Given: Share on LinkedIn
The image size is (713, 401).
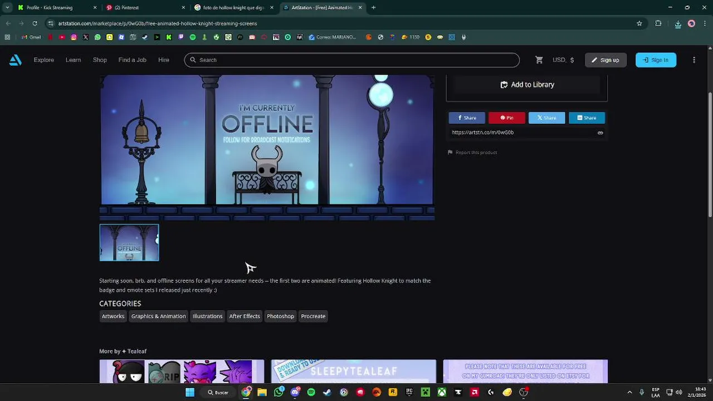Looking at the screenshot, I should coord(587,118).
